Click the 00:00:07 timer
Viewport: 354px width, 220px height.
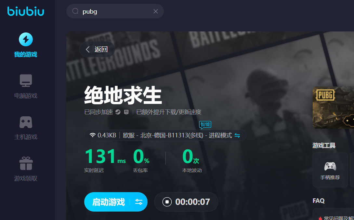192,202
